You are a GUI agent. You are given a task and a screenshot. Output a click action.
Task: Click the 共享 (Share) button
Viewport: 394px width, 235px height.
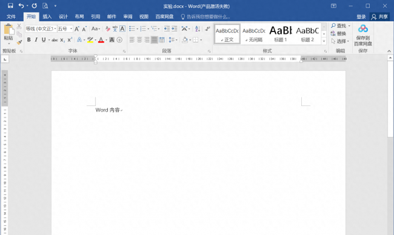[379, 16]
